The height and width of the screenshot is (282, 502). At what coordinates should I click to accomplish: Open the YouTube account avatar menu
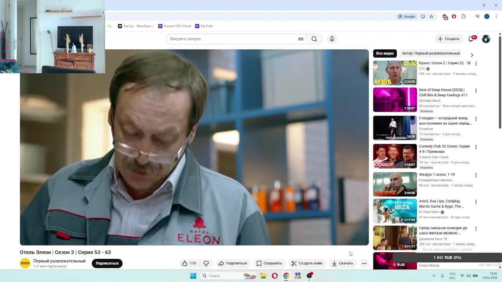tap(486, 39)
